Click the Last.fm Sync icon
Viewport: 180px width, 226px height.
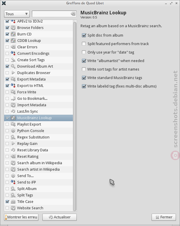click(13, 111)
